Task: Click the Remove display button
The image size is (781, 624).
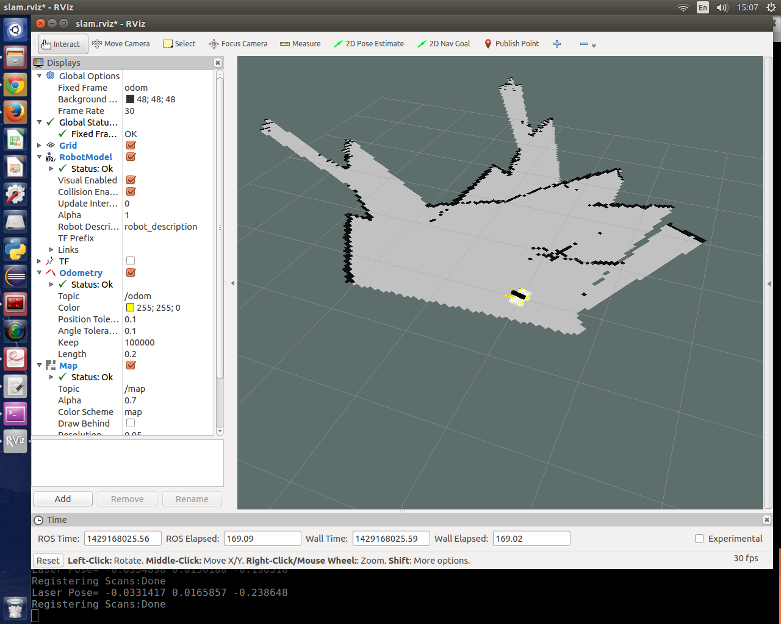Action: [128, 499]
